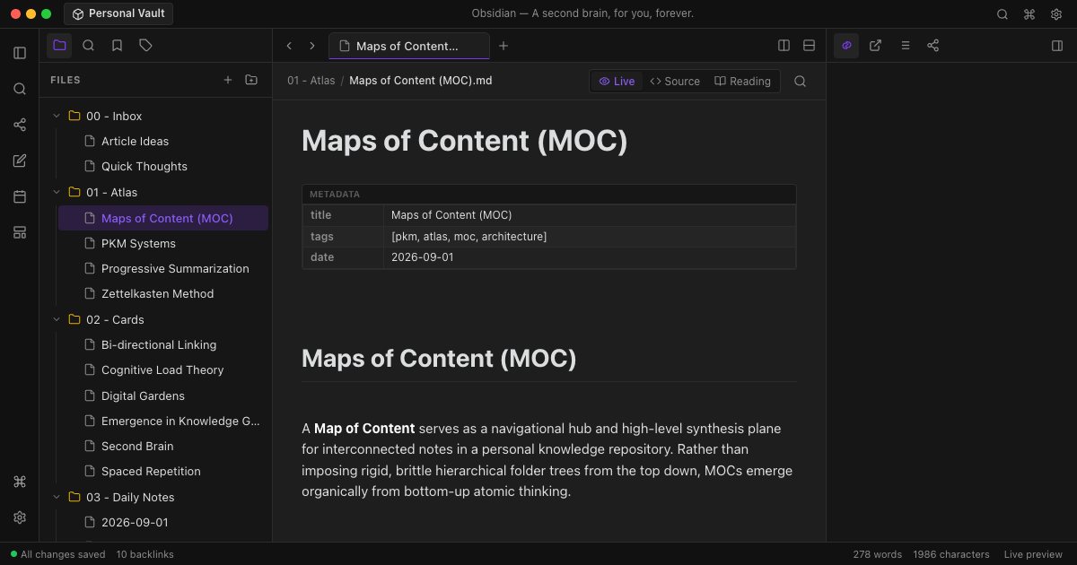The image size is (1077, 565).
Task: Create a new note with the FILES plus icon
Action: (228, 80)
